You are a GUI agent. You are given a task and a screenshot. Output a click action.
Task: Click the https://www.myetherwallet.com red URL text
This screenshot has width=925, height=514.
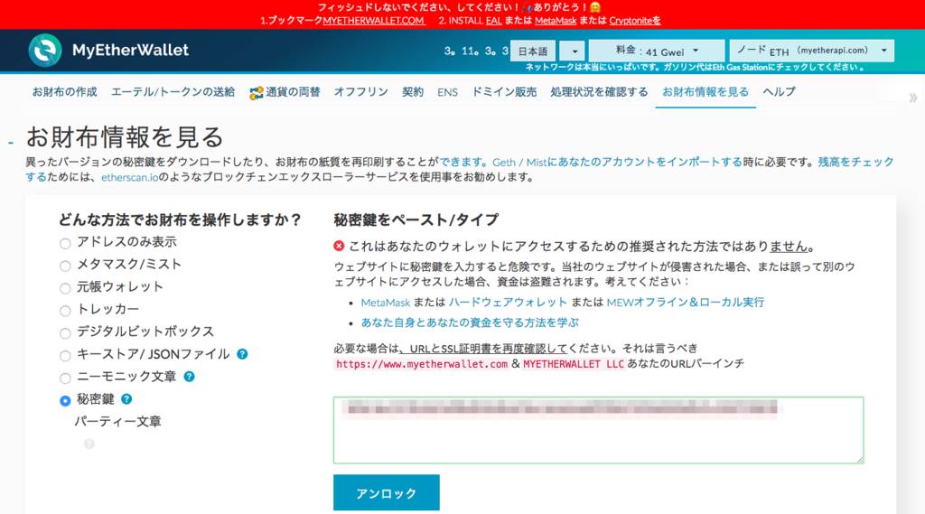[x=421, y=364]
